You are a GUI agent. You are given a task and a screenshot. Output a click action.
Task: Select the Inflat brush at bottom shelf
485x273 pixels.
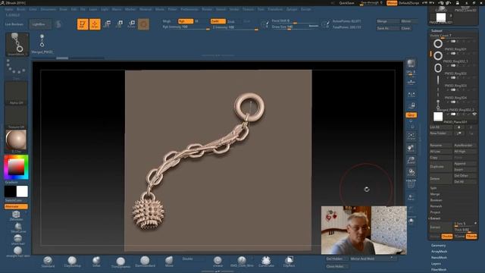coord(96,262)
